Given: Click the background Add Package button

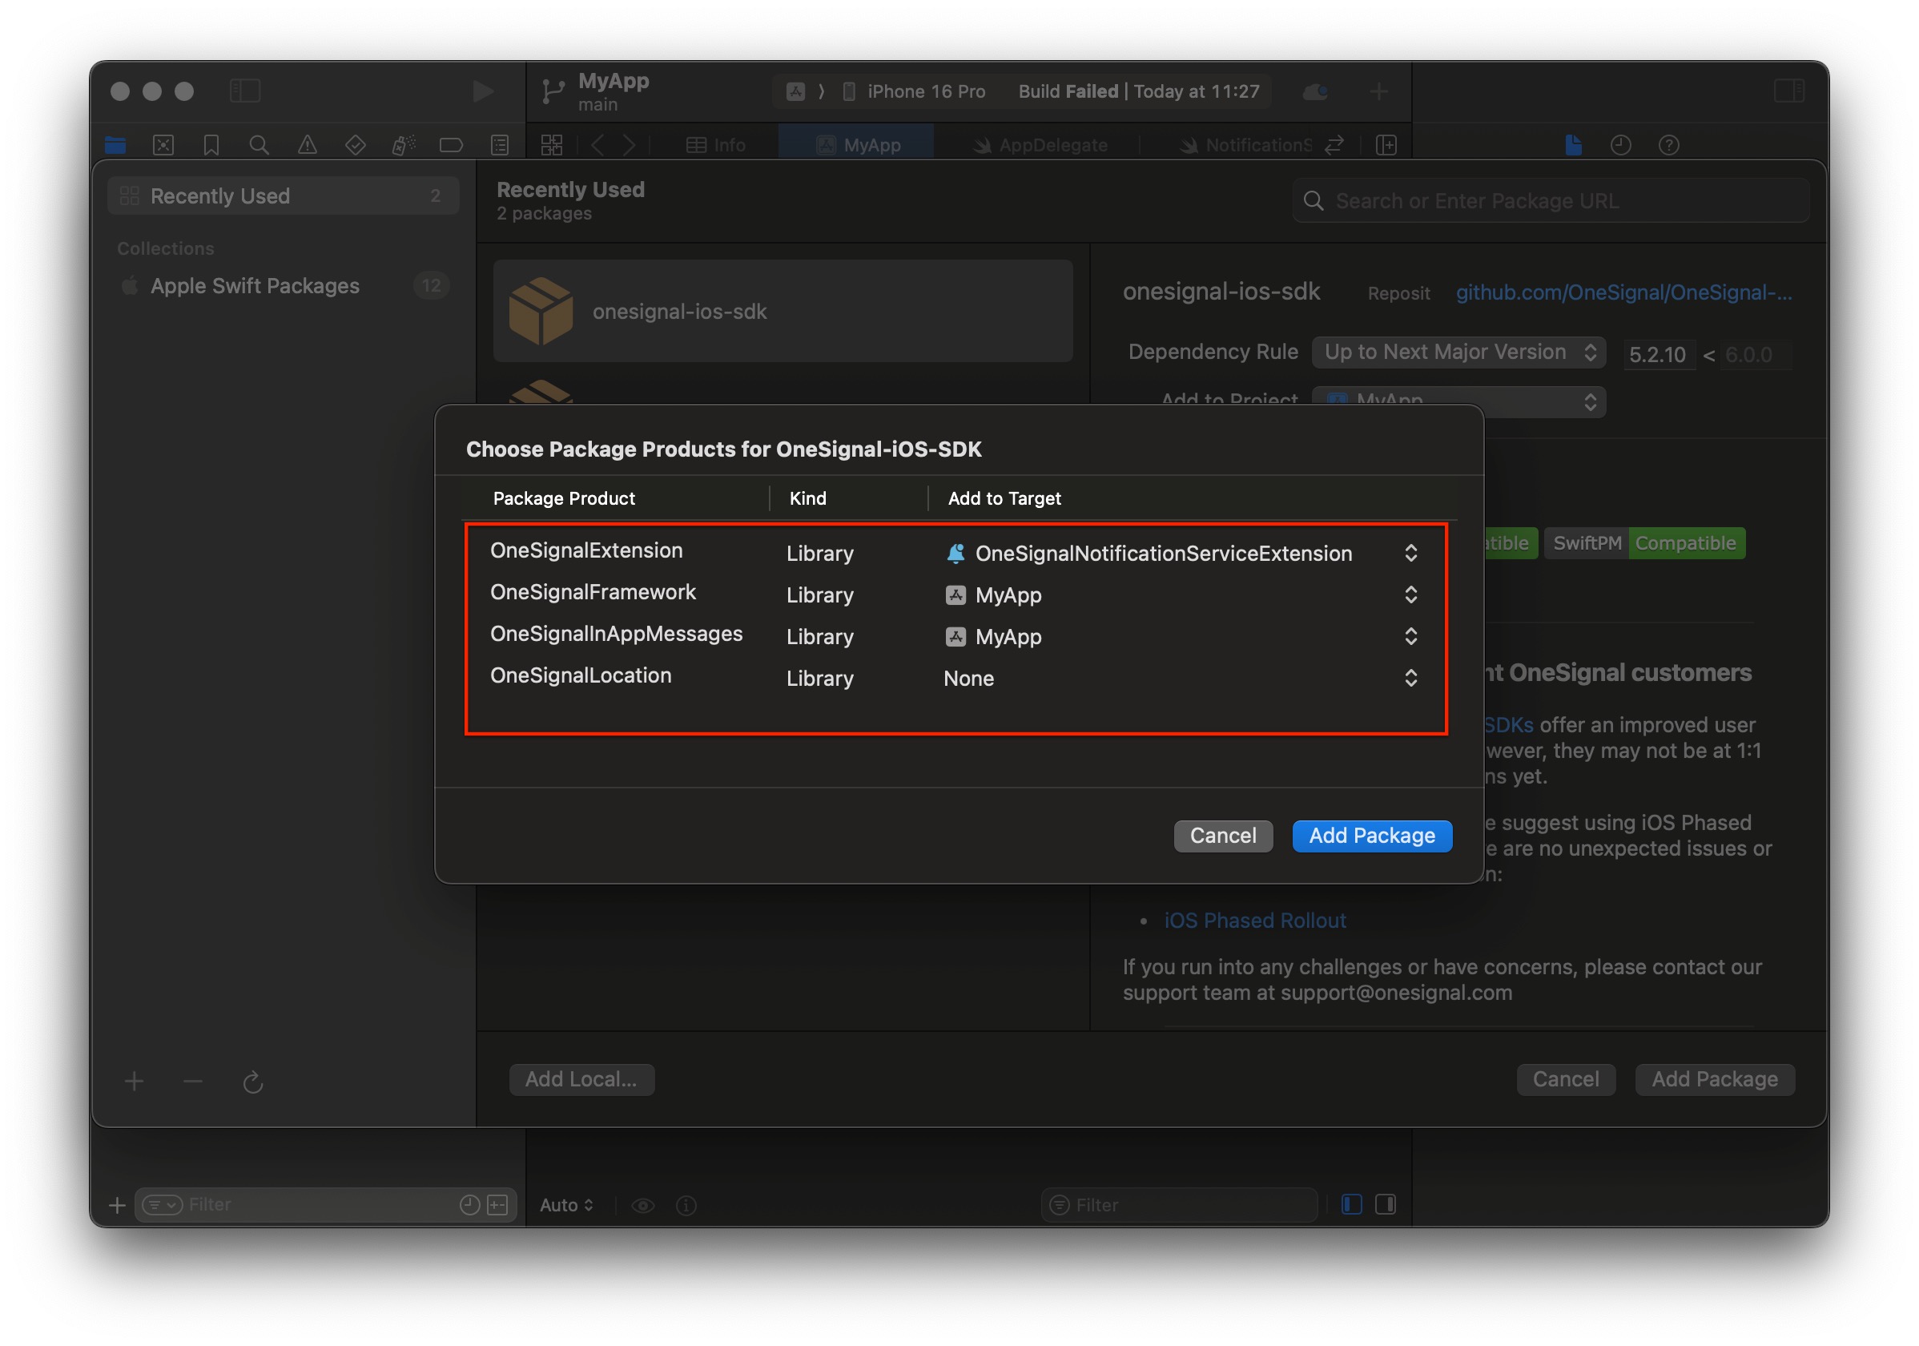Looking at the screenshot, I should pyautogui.click(x=1714, y=1079).
